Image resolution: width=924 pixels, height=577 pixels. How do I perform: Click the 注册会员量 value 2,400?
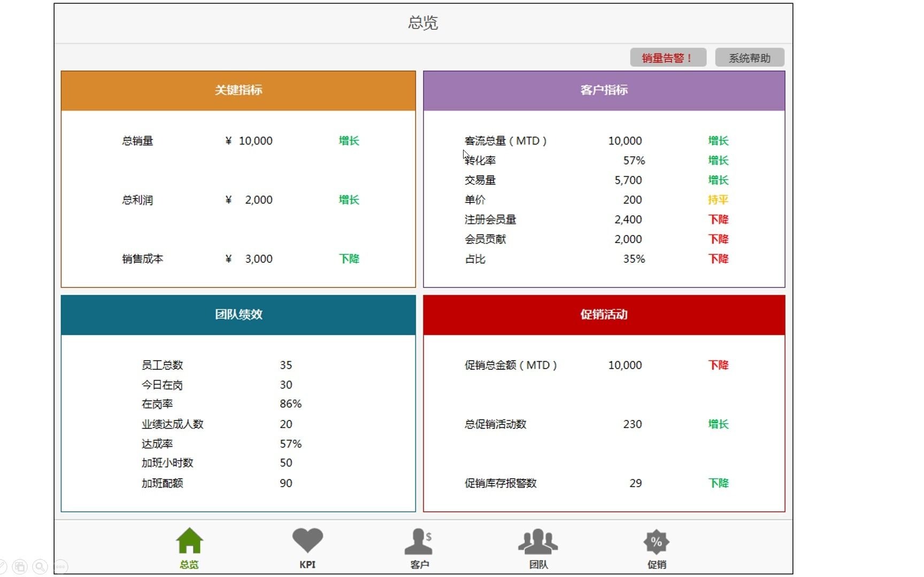(x=628, y=220)
